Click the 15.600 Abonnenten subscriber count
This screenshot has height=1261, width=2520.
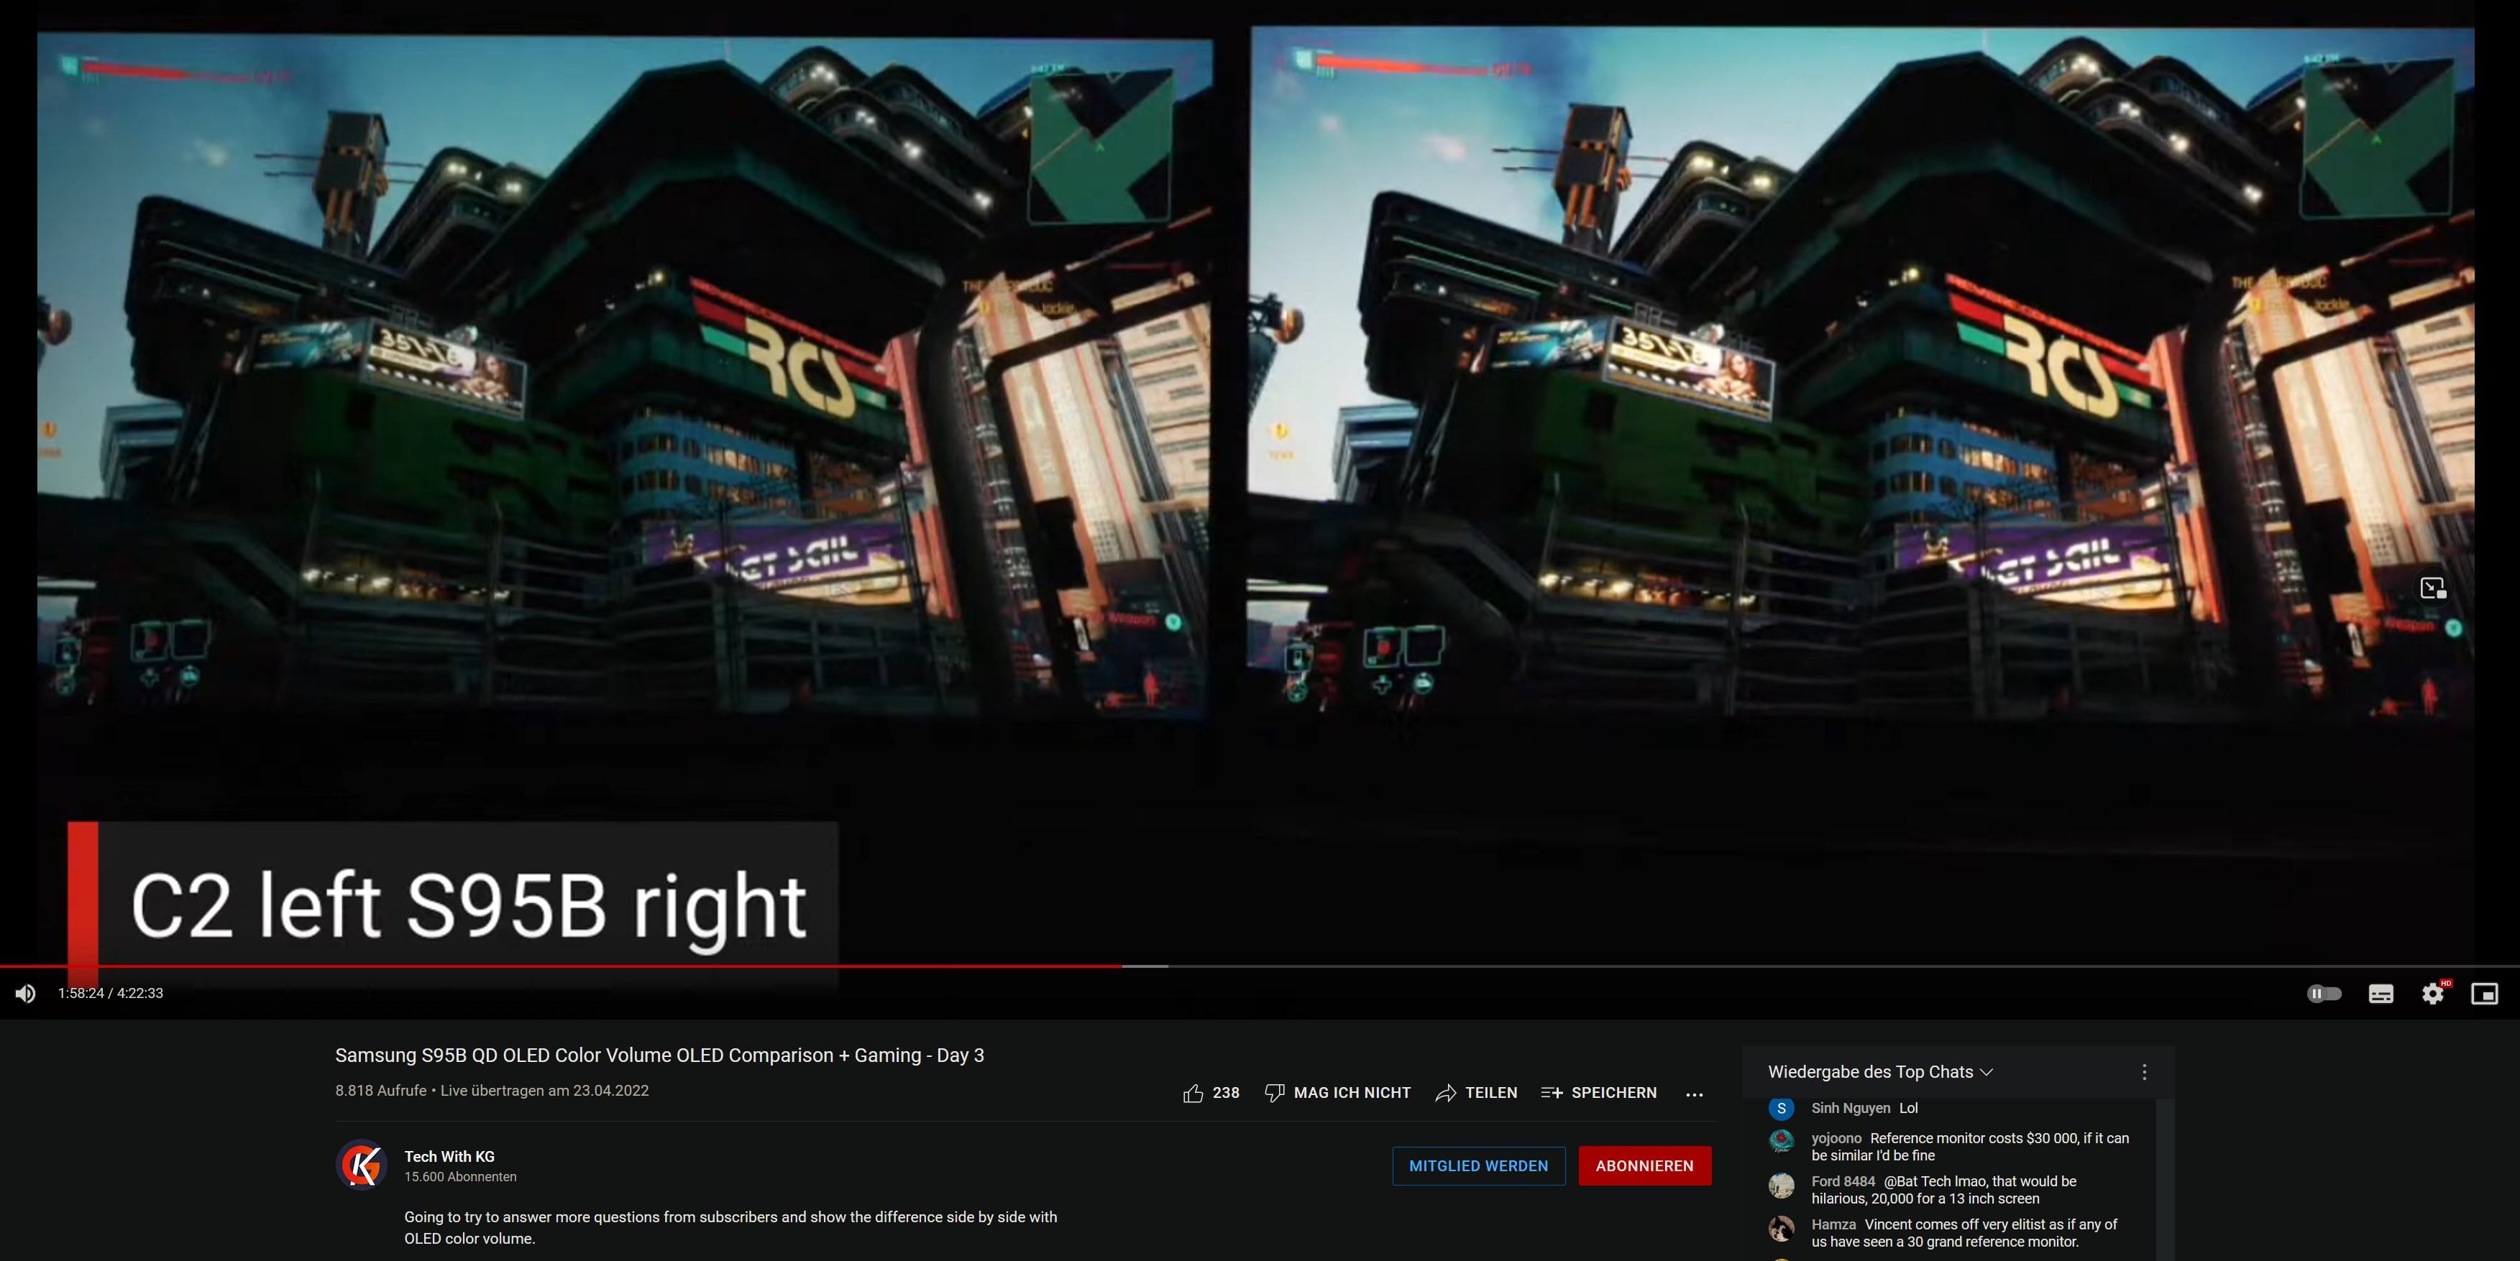(459, 1177)
